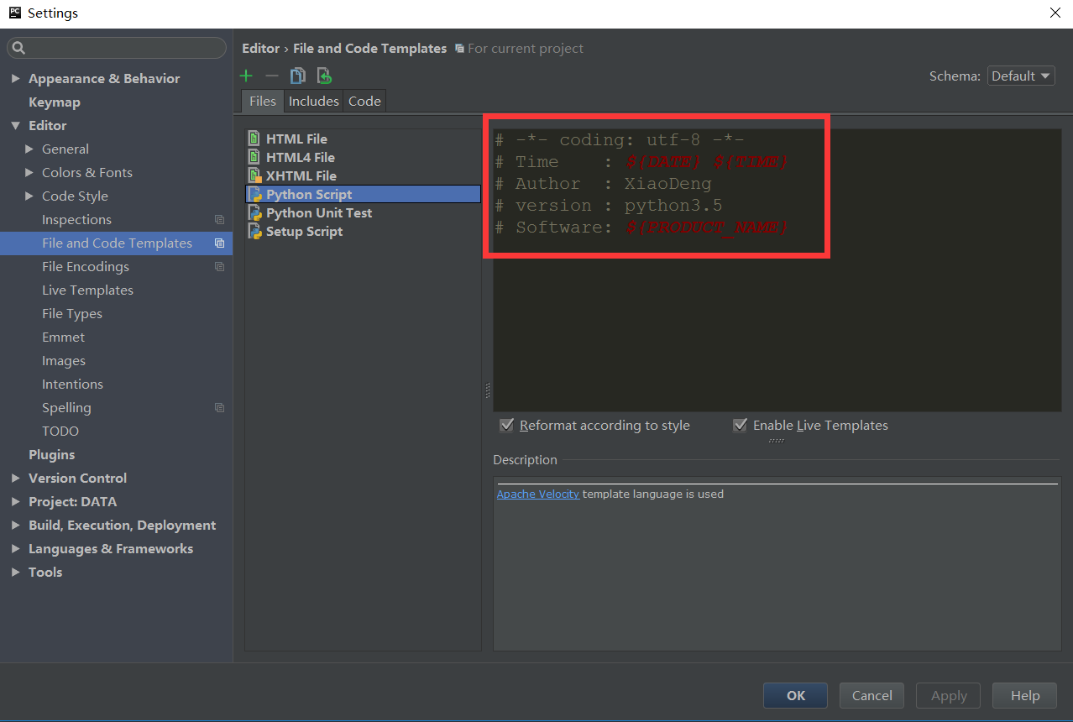The image size is (1073, 722).
Task: Open Images settings
Action: point(64,360)
